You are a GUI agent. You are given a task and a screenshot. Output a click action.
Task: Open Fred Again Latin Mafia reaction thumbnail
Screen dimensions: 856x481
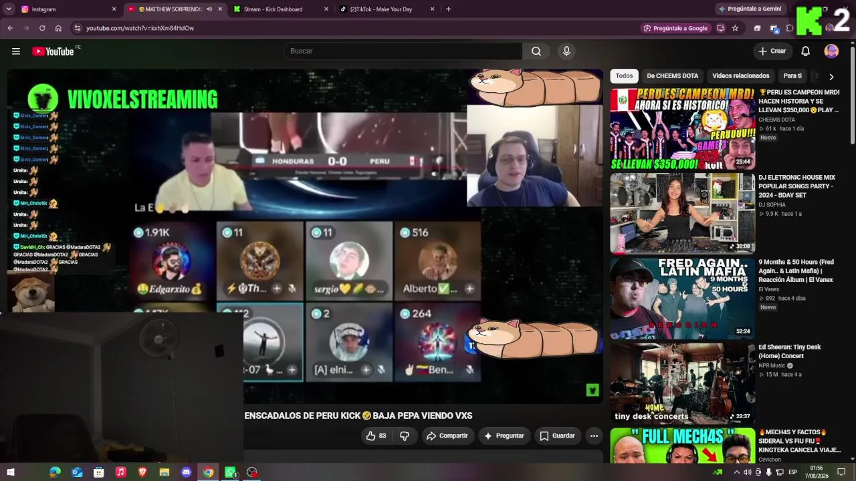pyautogui.click(x=682, y=299)
